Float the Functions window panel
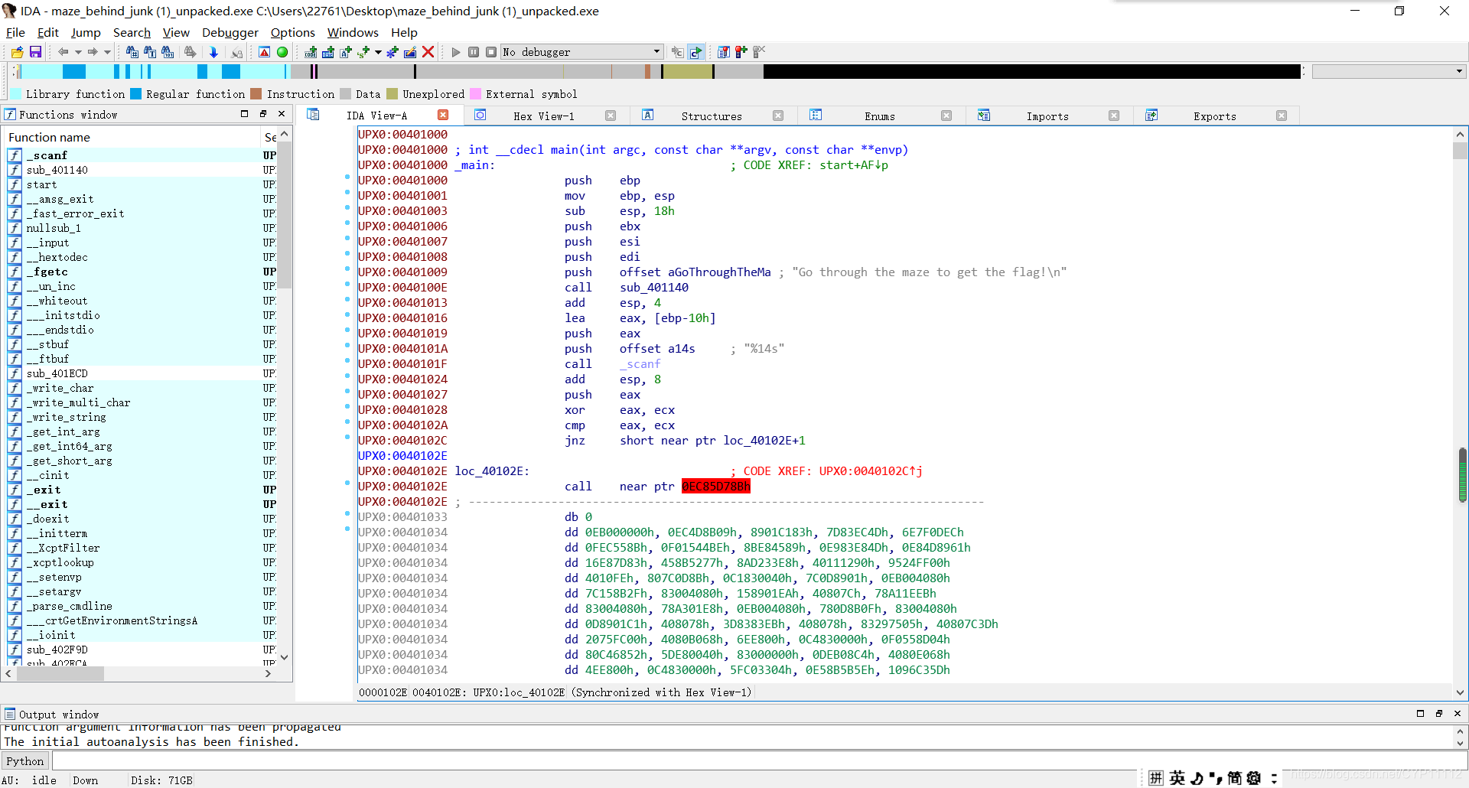 click(x=262, y=114)
